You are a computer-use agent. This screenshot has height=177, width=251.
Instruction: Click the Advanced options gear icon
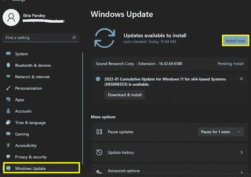tap(99, 172)
